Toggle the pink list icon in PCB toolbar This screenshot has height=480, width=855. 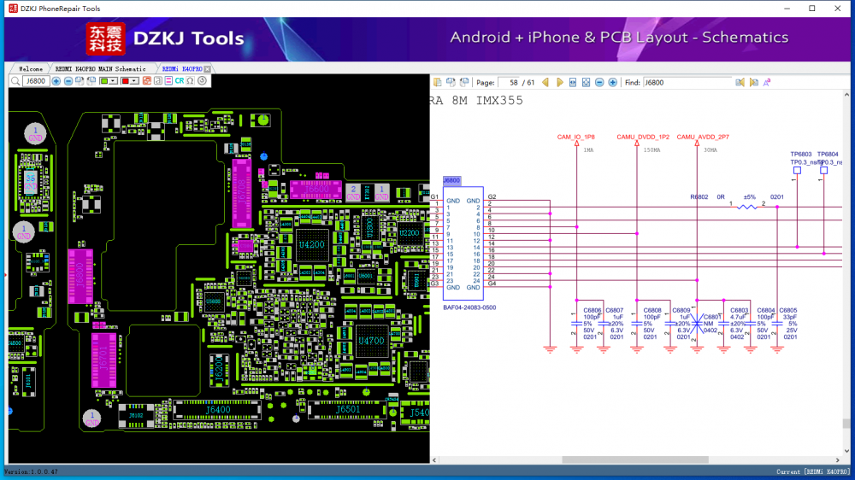pyautogui.click(x=168, y=81)
